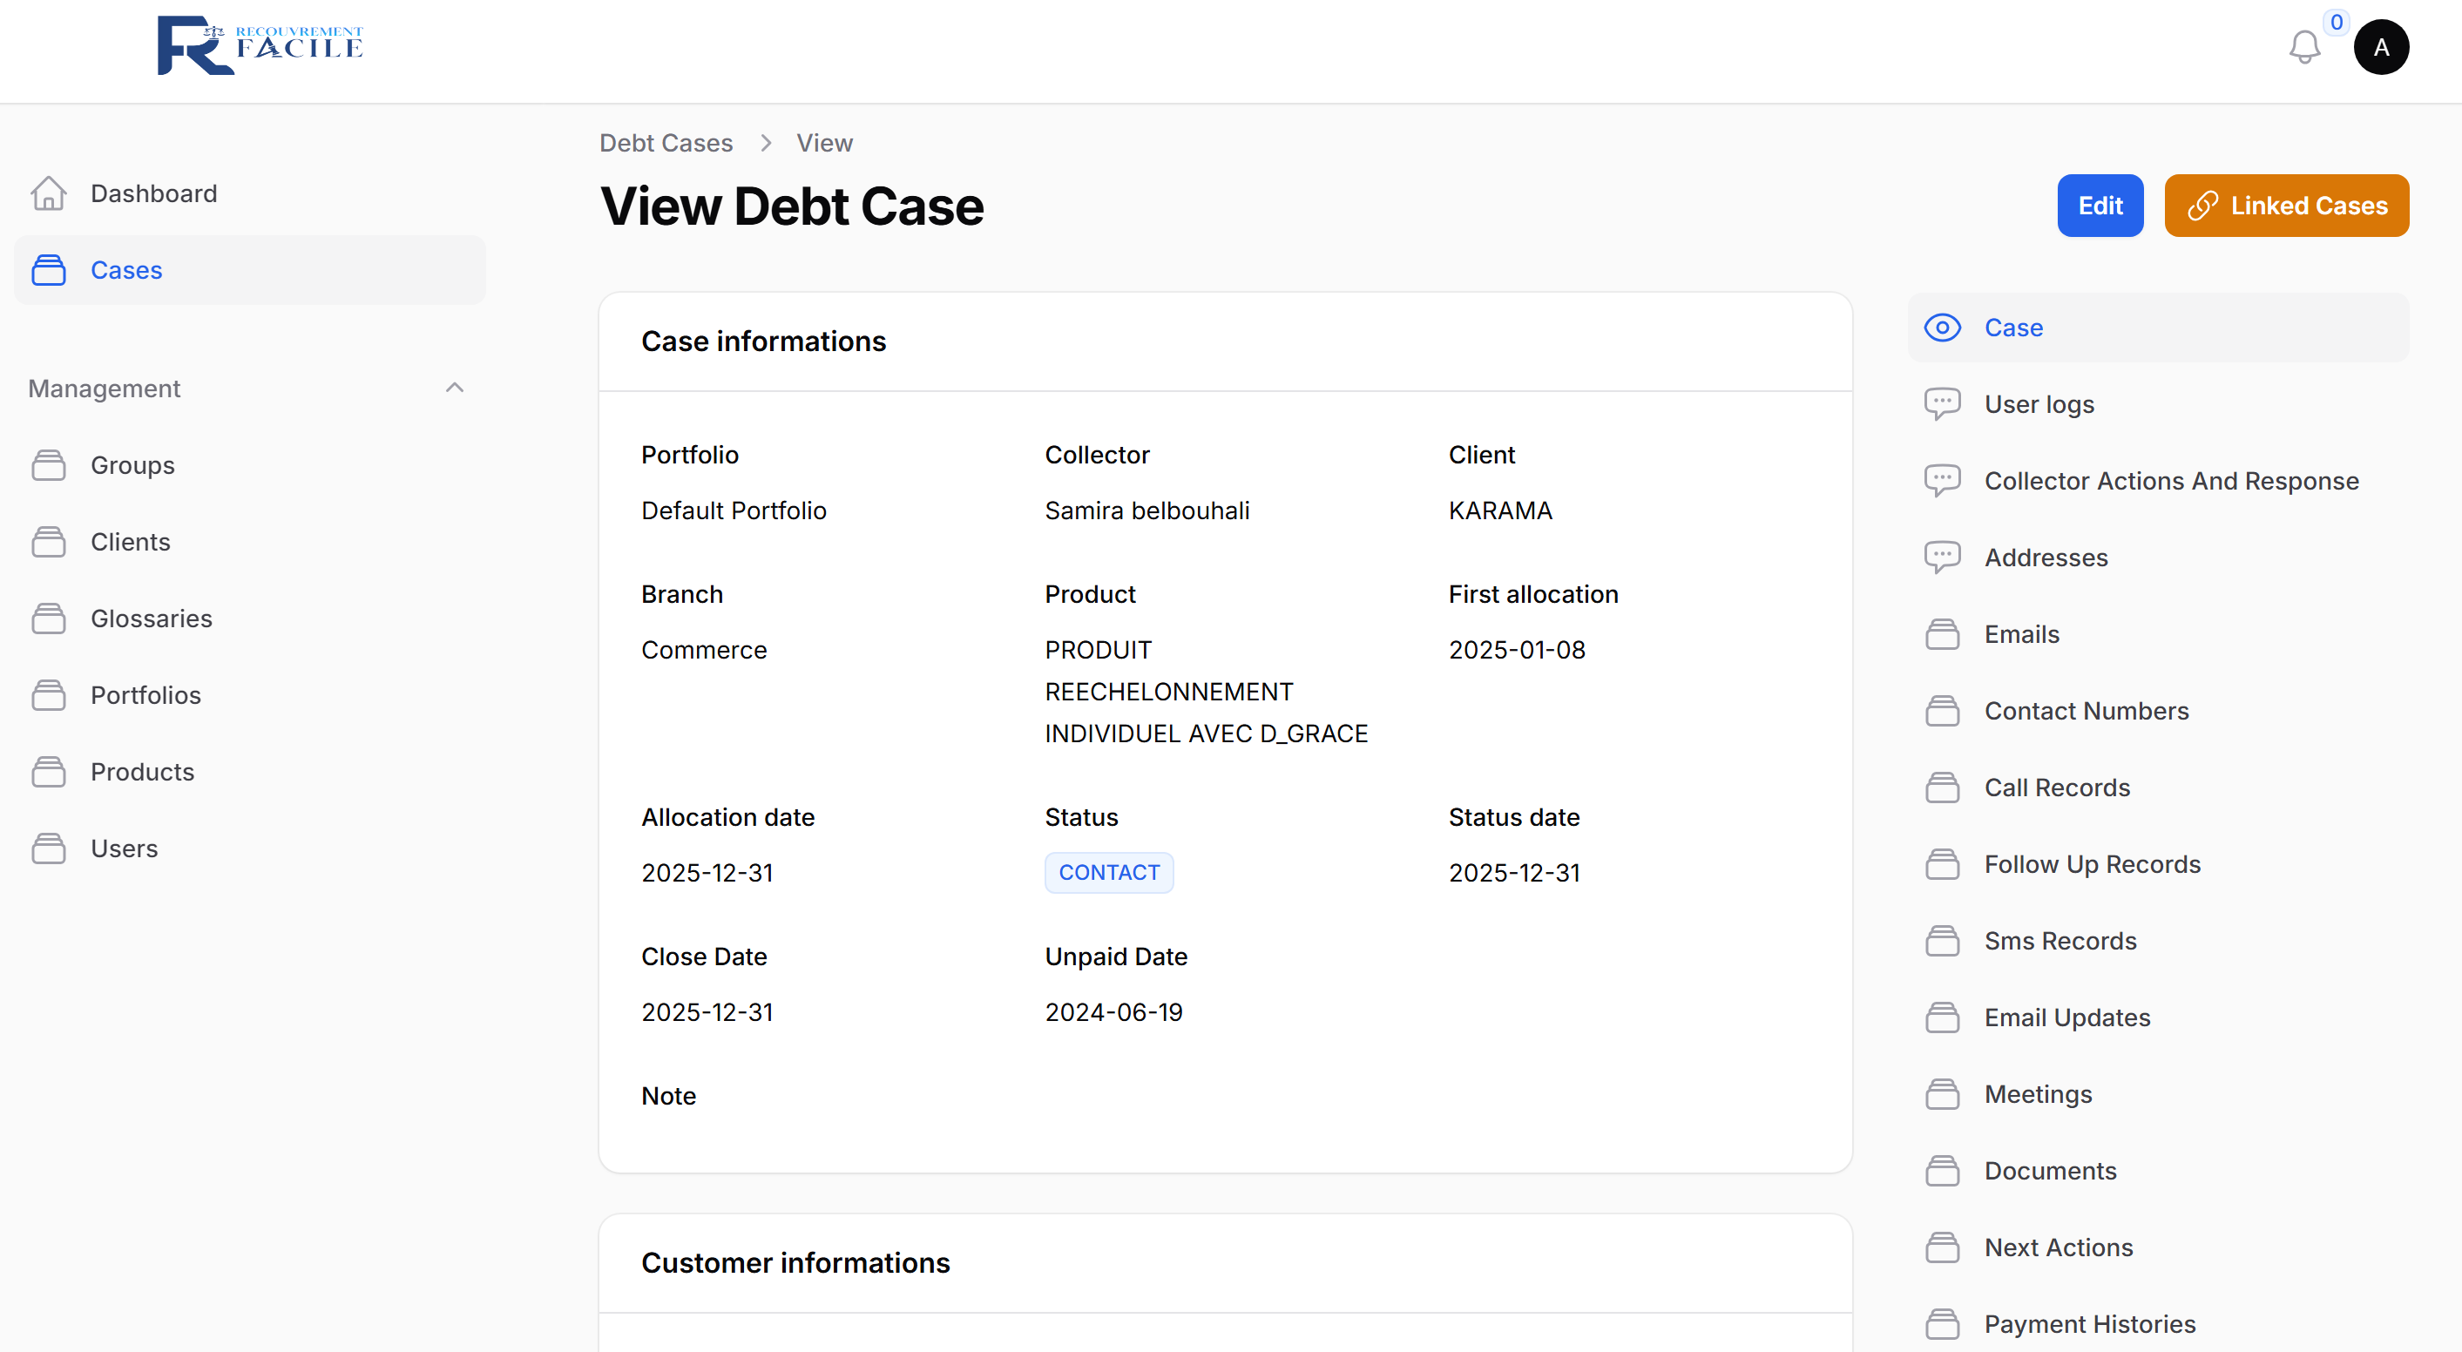
Task: Click the Emails sidebar icon
Action: pyautogui.click(x=1941, y=634)
